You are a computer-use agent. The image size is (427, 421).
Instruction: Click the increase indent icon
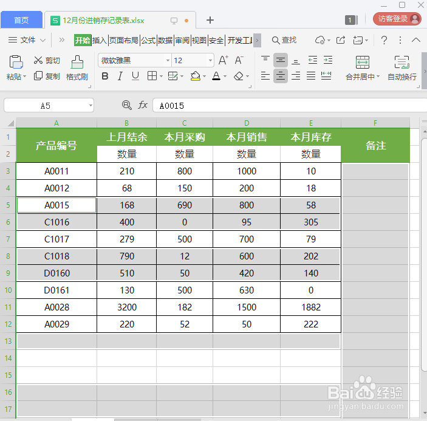[328, 60]
